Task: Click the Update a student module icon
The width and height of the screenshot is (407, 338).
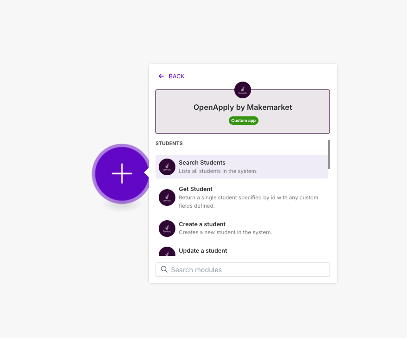Action: tap(167, 251)
